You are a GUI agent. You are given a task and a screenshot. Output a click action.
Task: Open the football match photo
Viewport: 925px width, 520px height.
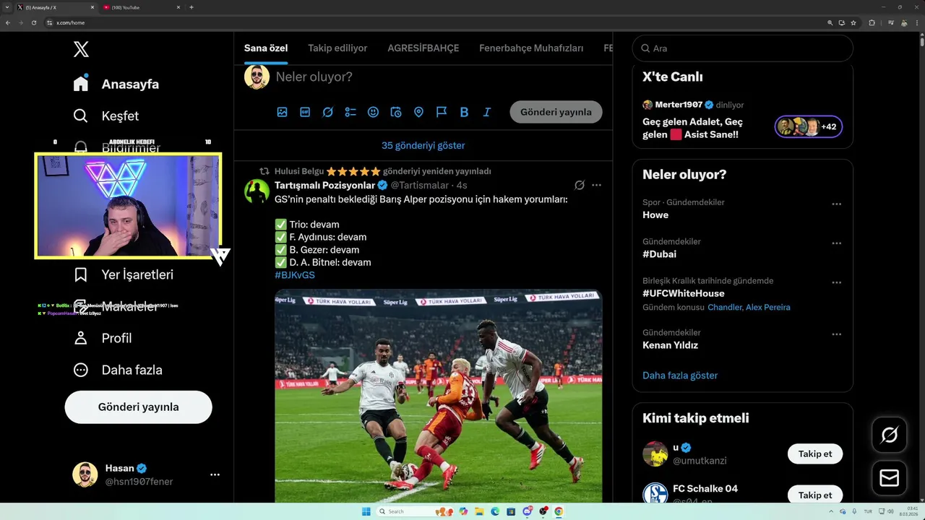[439, 396]
